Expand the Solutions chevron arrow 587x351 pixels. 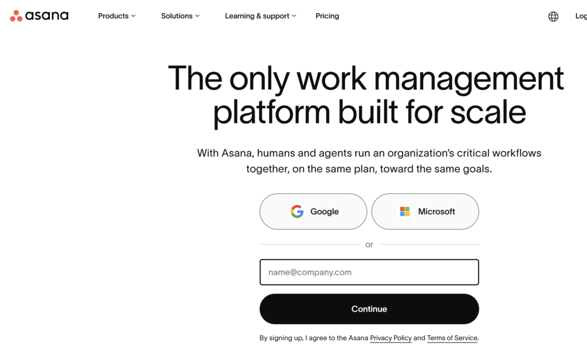197,16
